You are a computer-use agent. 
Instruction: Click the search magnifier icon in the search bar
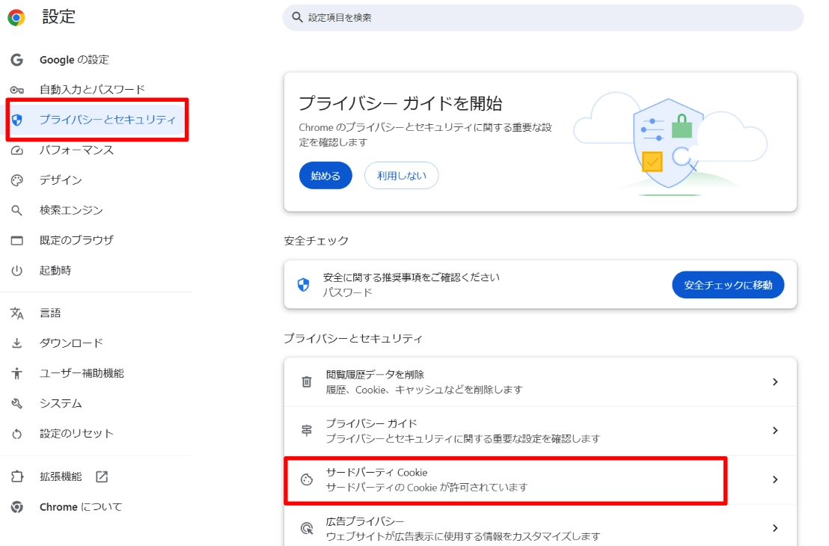pyautogui.click(x=298, y=17)
